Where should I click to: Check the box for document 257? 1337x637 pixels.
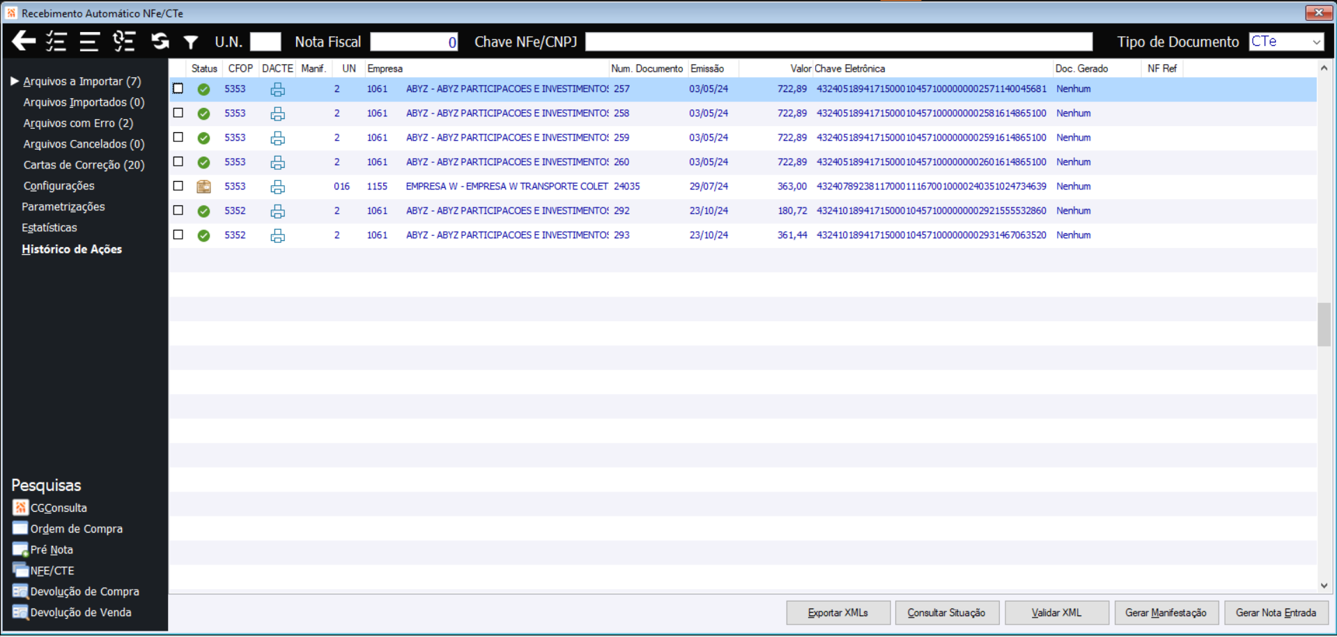(178, 88)
